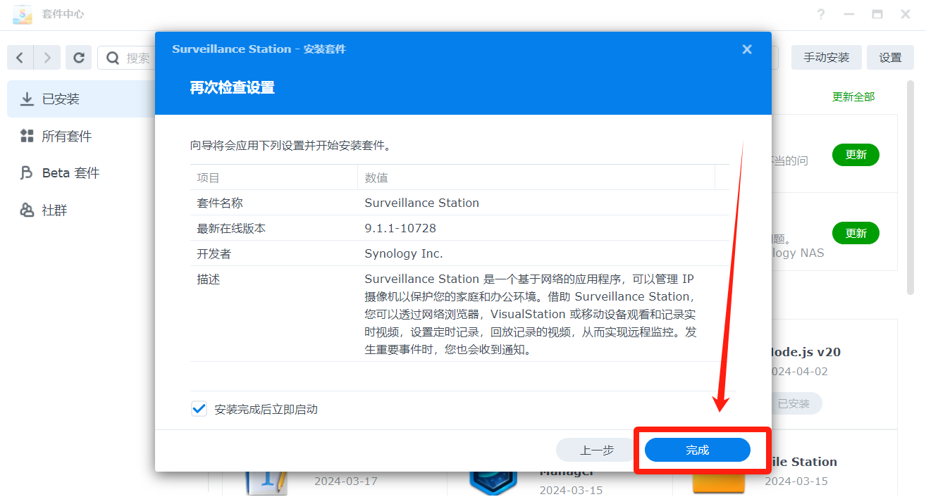Toggle 安装完成后立即启动 checkbox

tap(199, 409)
